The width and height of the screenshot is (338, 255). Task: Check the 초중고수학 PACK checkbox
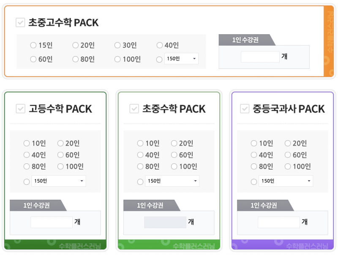point(20,22)
